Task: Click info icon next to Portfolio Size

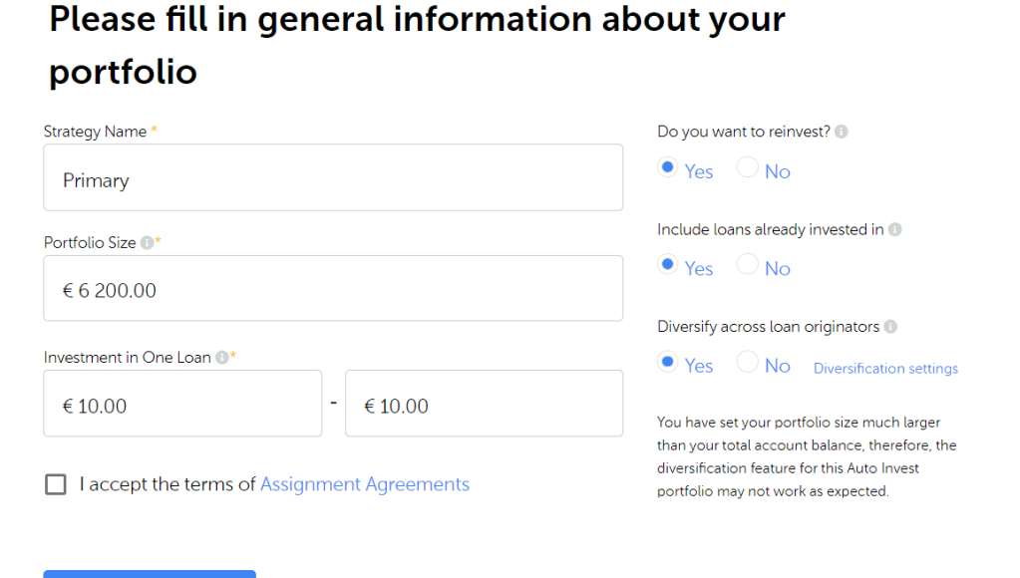Action: [147, 243]
